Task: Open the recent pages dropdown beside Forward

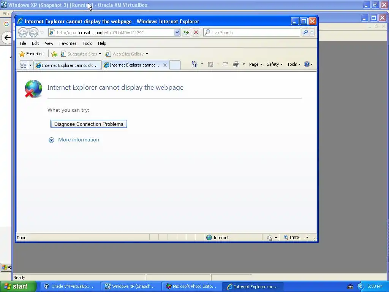Action: (42, 33)
